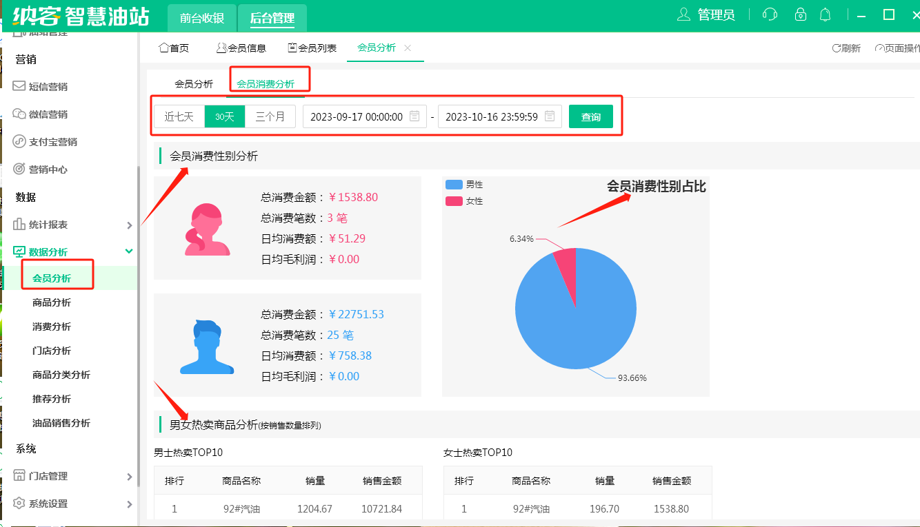Select the 近七天 time range option

coord(179,116)
